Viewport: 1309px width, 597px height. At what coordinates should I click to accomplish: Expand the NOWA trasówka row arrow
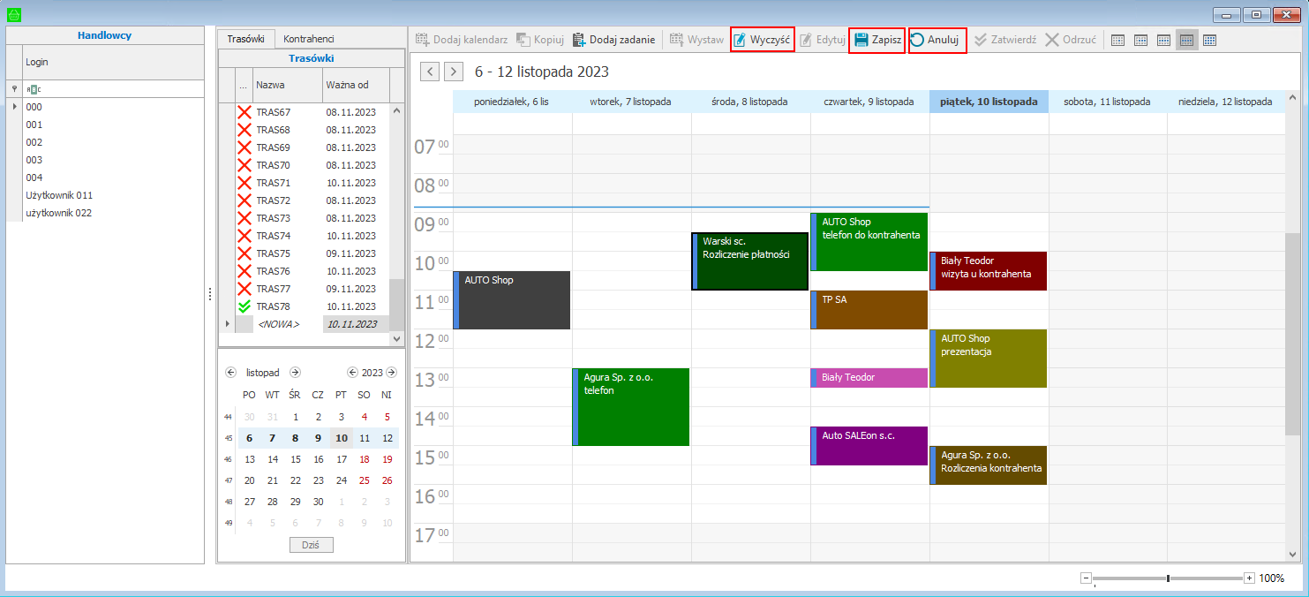point(227,324)
